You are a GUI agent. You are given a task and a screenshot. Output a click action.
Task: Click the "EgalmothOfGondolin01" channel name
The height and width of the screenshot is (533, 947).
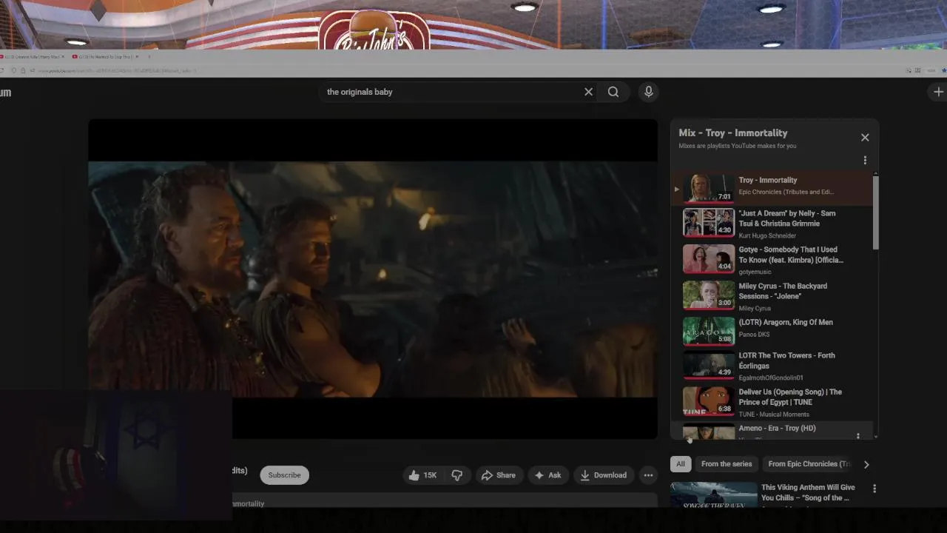[x=771, y=378]
